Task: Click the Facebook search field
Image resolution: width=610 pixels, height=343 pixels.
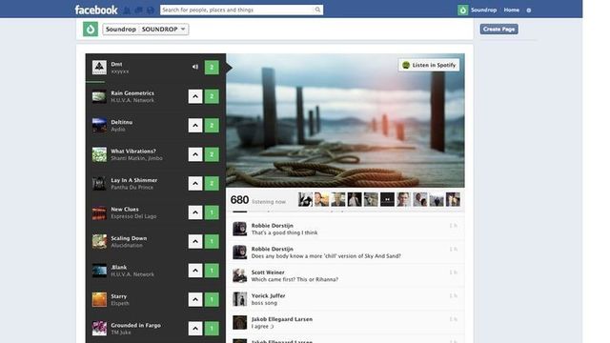Action: pyautogui.click(x=241, y=10)
